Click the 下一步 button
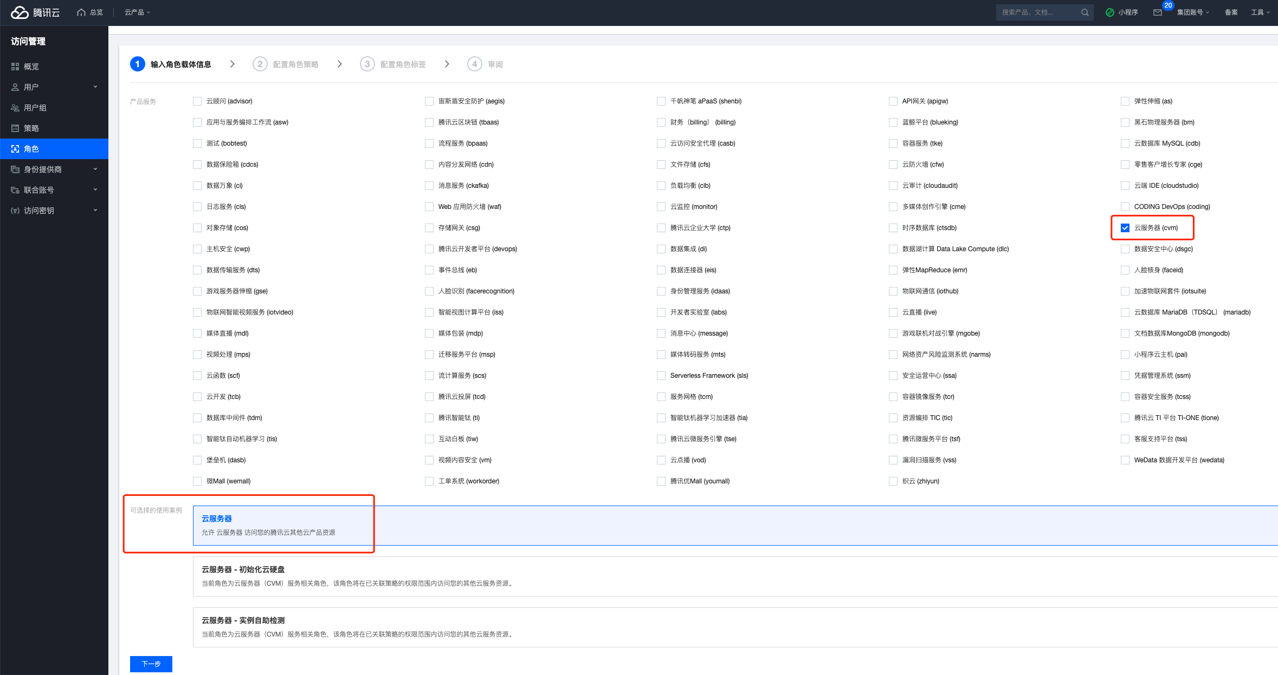Viewport: 1278px width, 675px height. (x=151, y=664)
